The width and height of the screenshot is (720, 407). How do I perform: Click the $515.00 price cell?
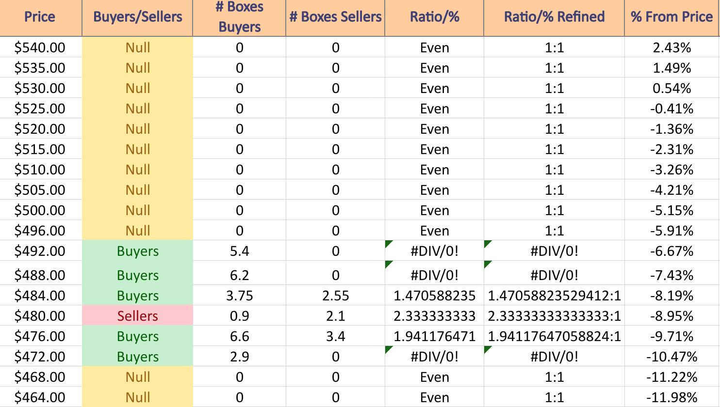coord(41,149)
